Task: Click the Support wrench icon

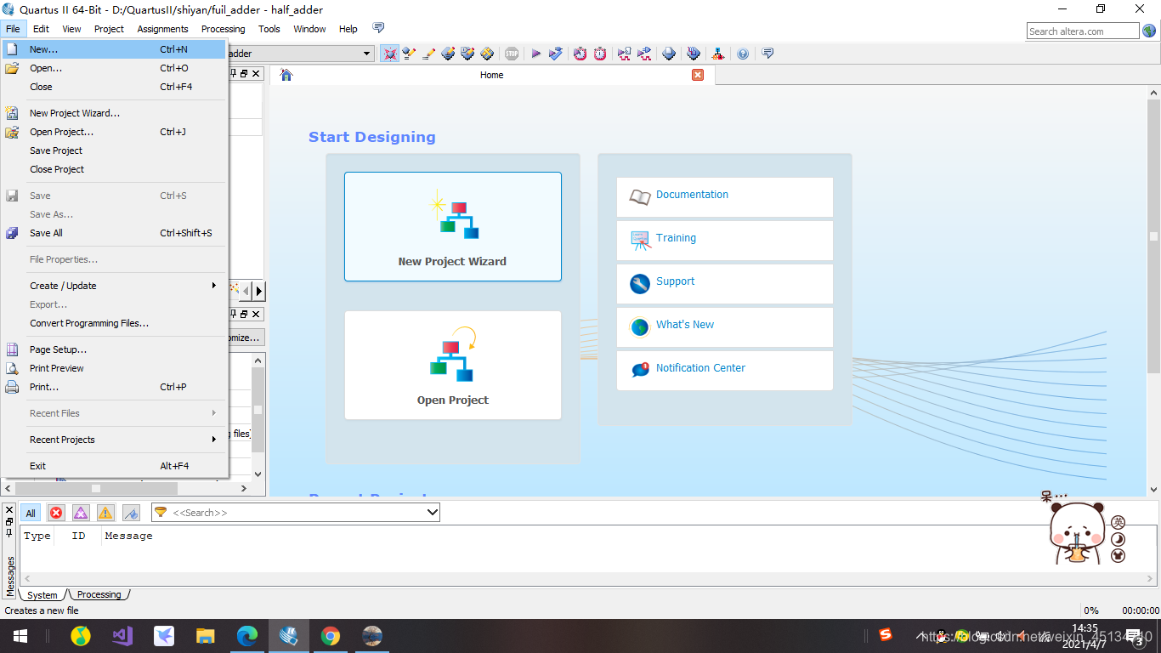Action: click(640, 283)
